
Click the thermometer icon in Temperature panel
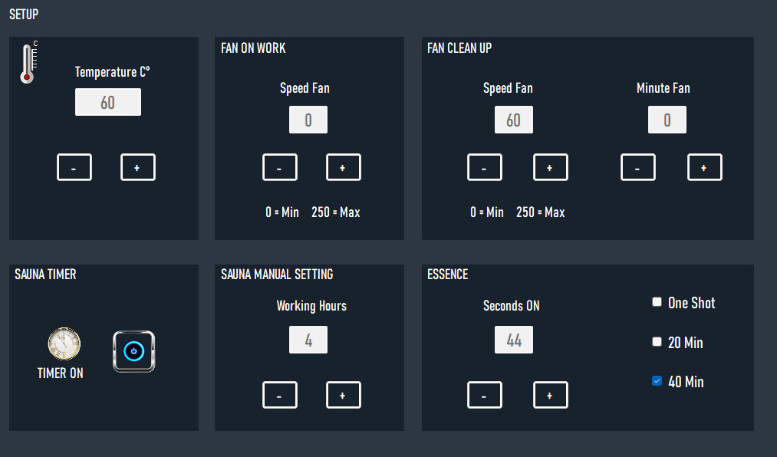click(29, 63)
